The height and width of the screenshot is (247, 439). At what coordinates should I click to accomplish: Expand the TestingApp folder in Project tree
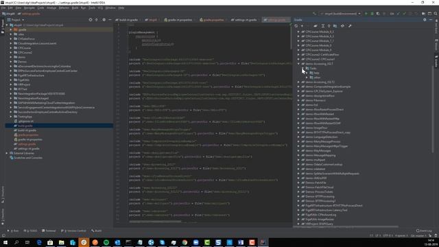(x=11, y=117)
